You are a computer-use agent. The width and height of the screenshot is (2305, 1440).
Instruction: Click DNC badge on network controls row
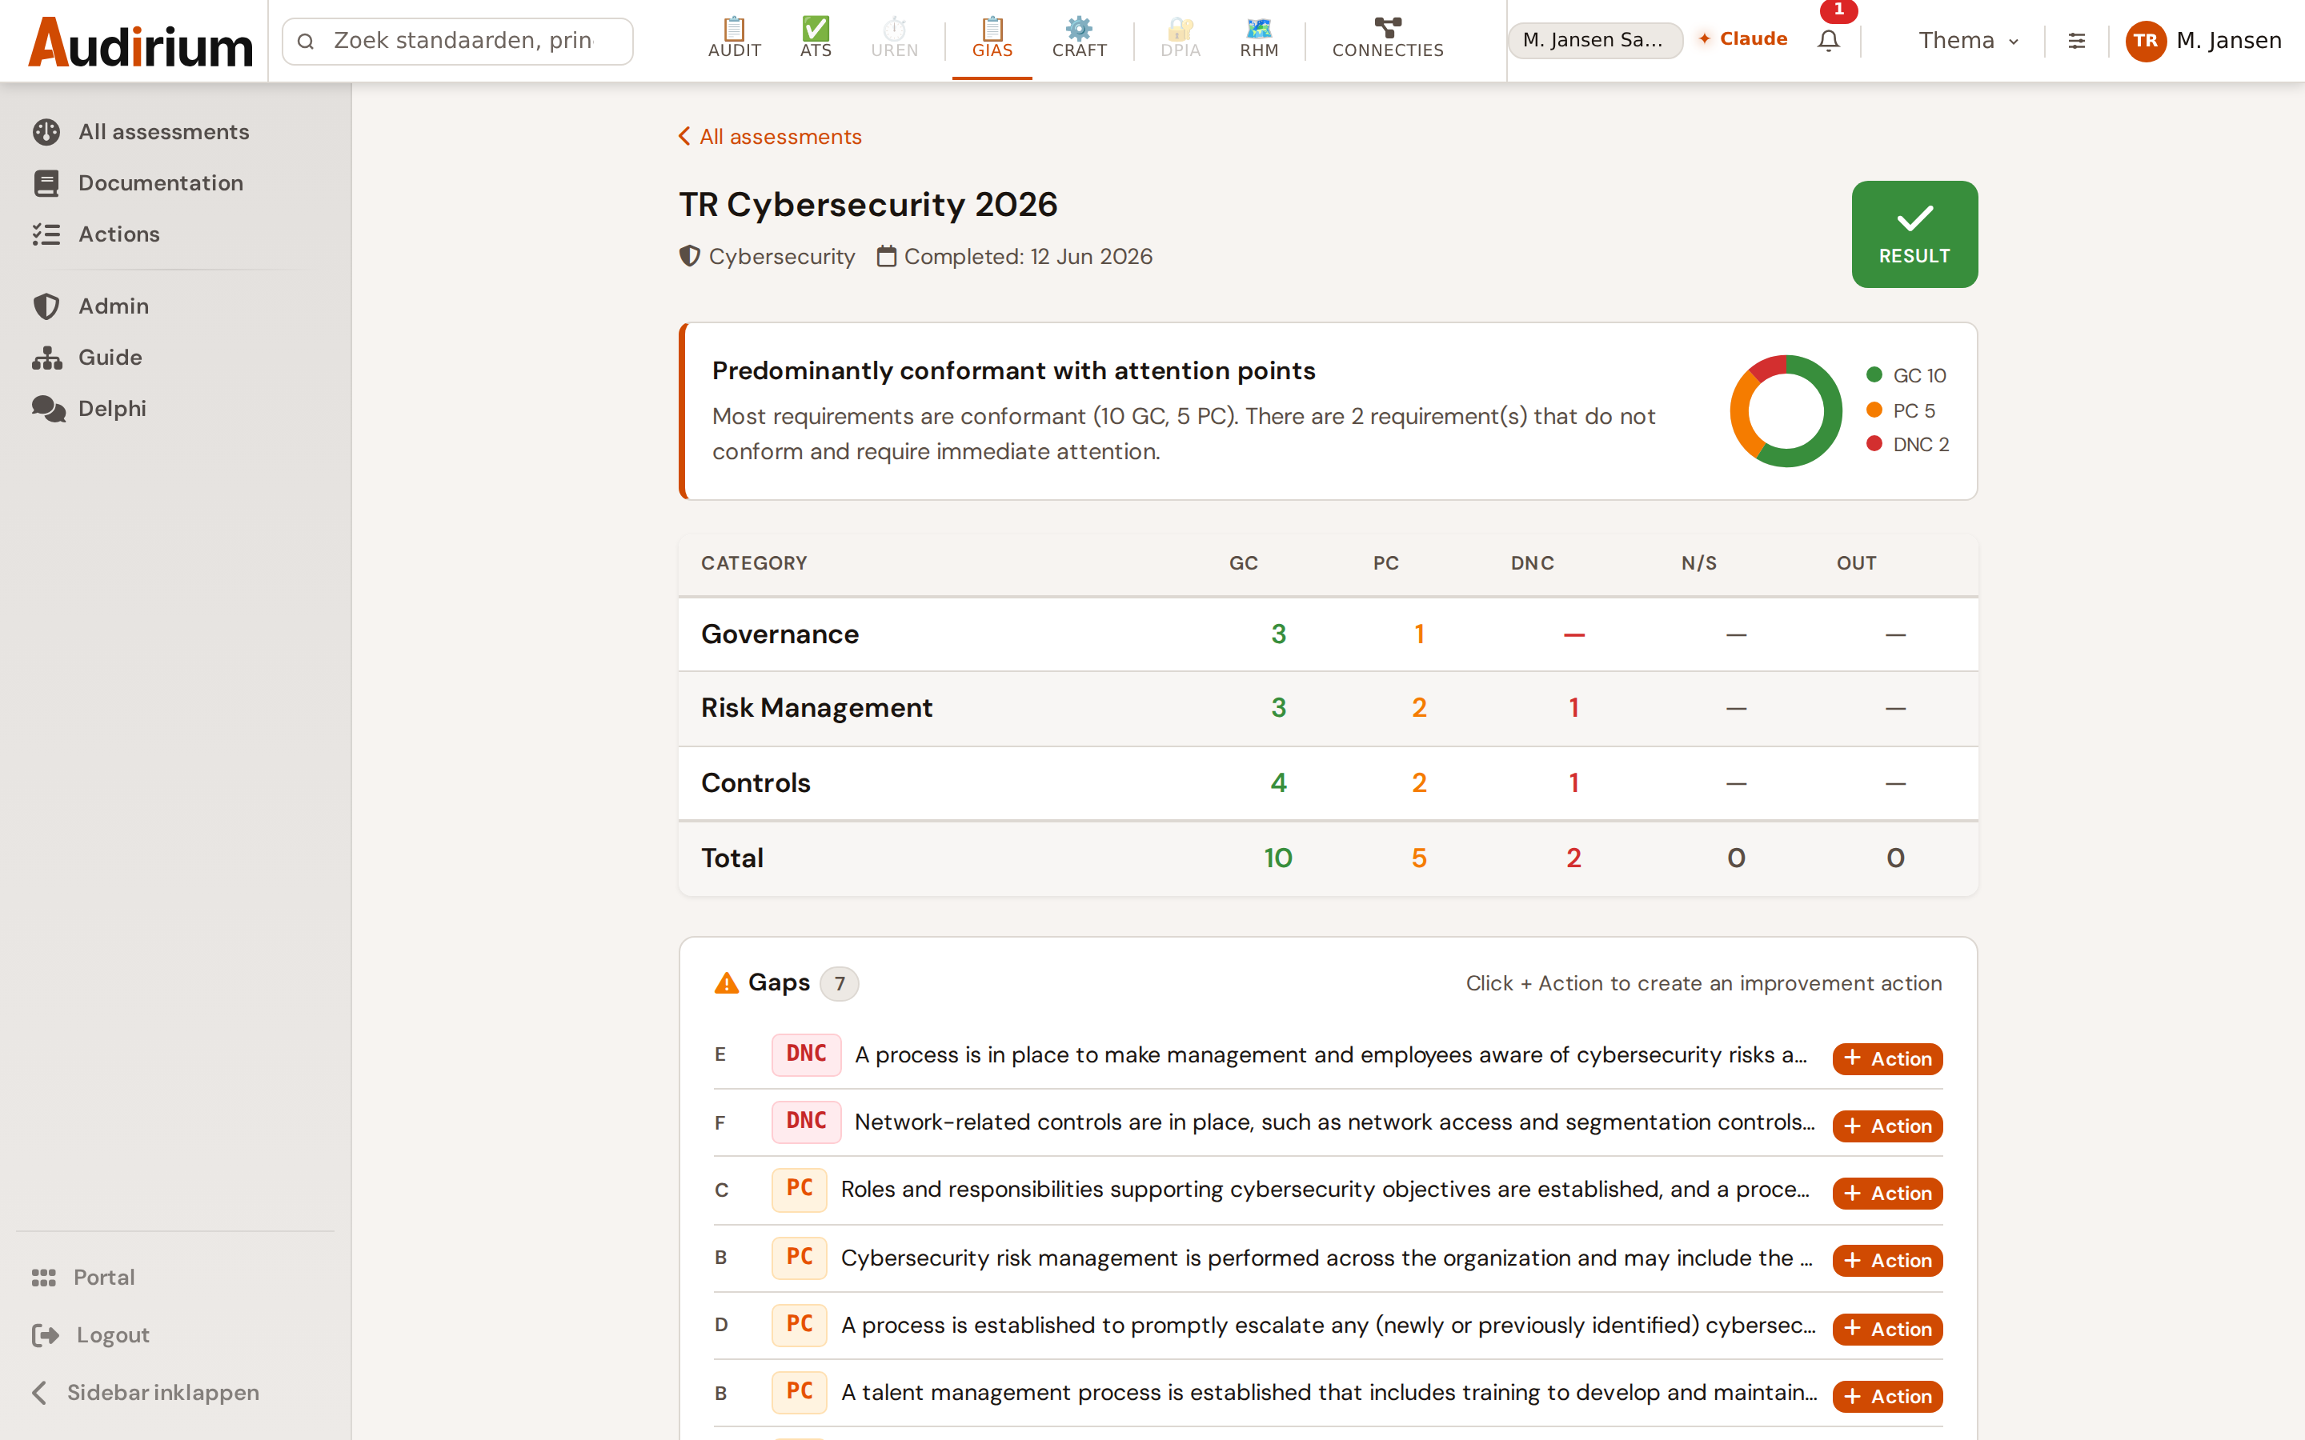click(806, 1122)
